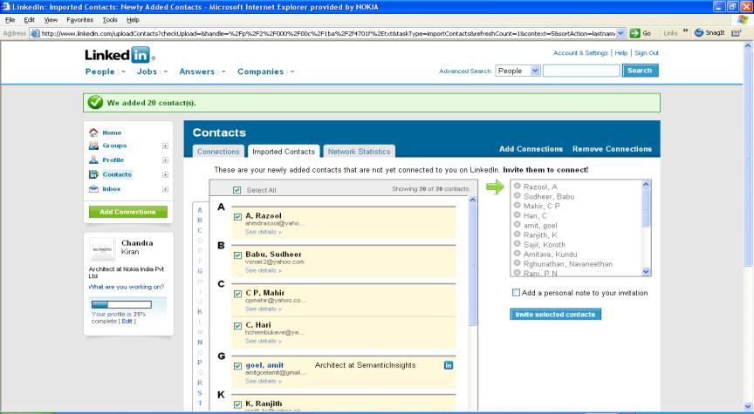
Task: Remove Ranjith, K from the invite list
Action: [517, 234]
